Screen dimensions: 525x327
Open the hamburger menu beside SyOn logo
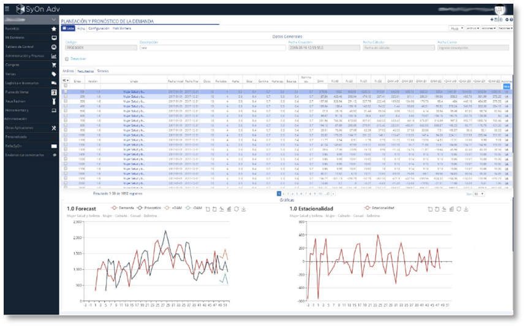tap(6, 9)
